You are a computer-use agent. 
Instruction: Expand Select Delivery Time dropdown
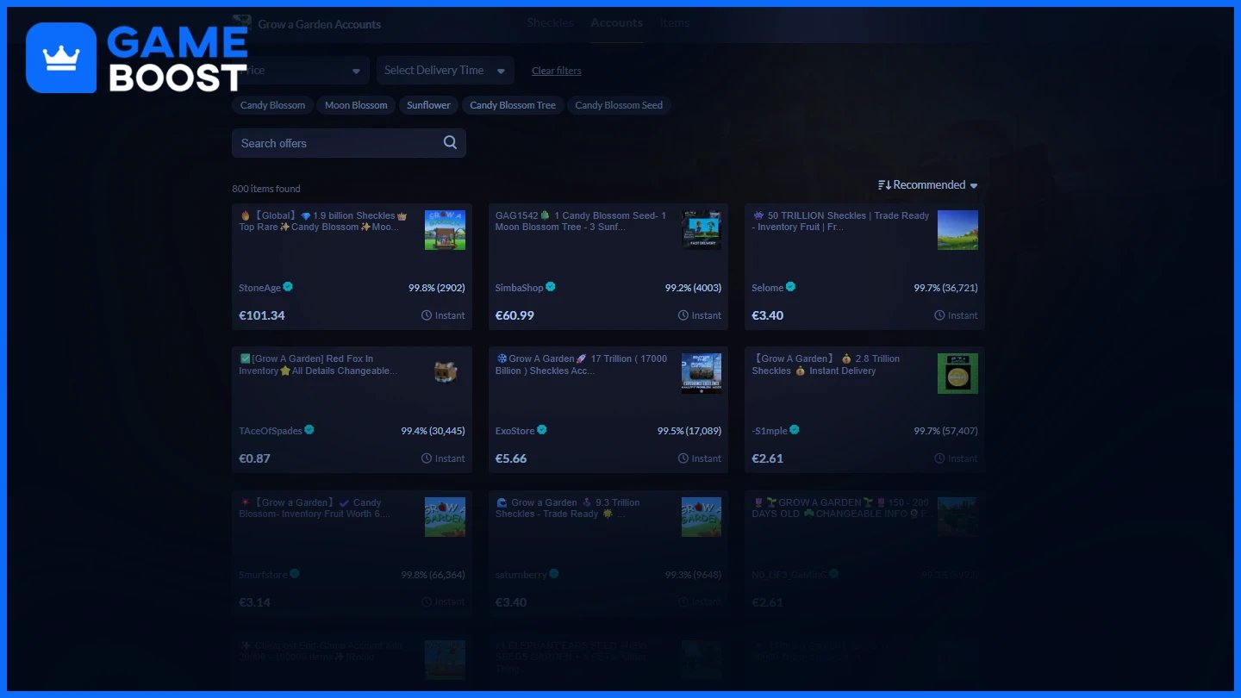(446, 71)
